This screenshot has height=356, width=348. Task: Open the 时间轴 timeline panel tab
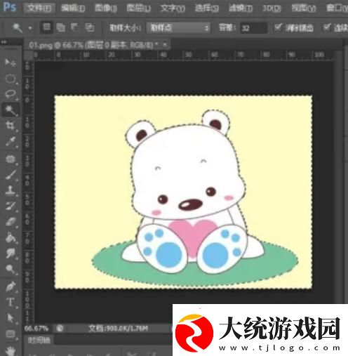(x=39, y=340)
